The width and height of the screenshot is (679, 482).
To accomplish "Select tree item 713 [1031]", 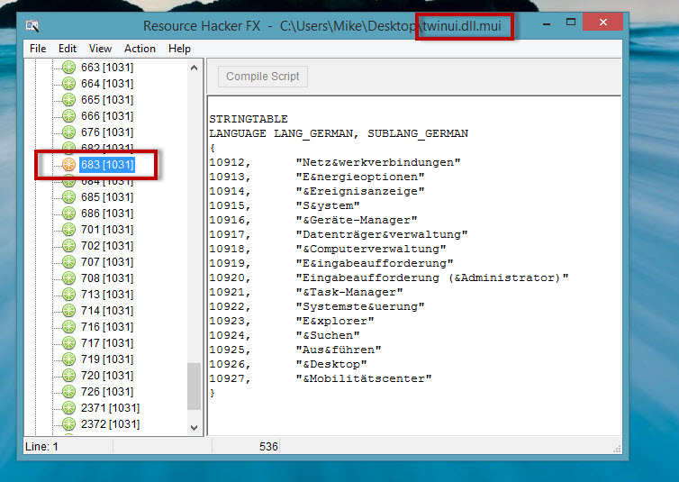I will [x=107, y=295].
